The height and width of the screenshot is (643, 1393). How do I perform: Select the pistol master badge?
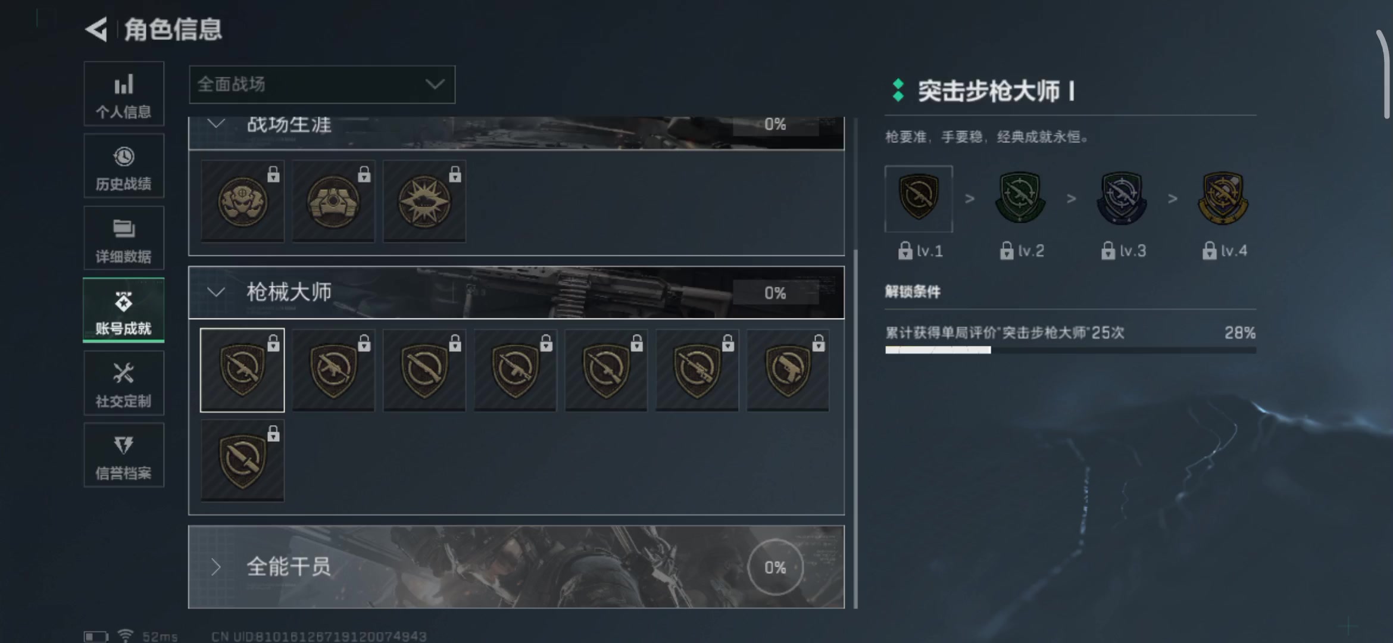point(788,370)
